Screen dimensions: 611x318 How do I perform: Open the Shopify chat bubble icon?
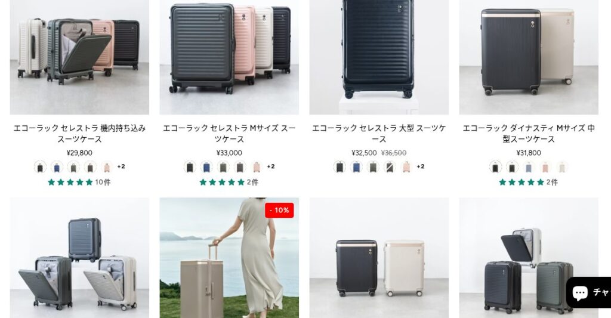click(580, 292)
